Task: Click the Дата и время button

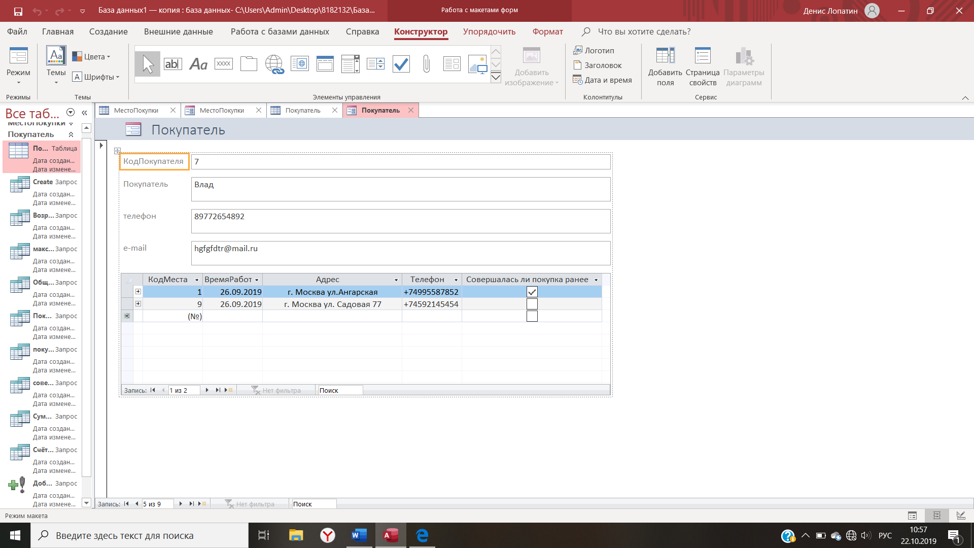Action: click(x=603, y=80)
